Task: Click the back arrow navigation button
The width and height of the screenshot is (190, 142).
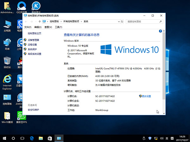Action: [26, 21]
